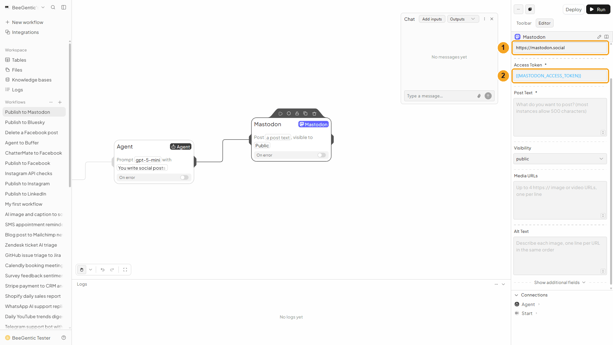The height and width of the screenshot is (345, 613).
Task: Undo the last canvas action
Action: (x=102, y=270)
